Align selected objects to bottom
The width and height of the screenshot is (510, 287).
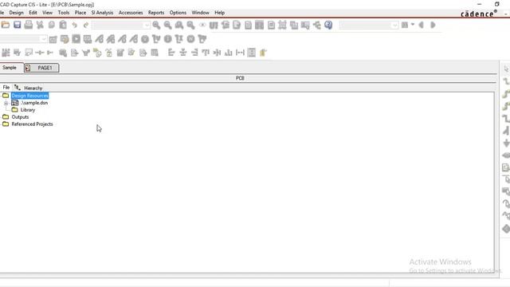pos(229,53)
